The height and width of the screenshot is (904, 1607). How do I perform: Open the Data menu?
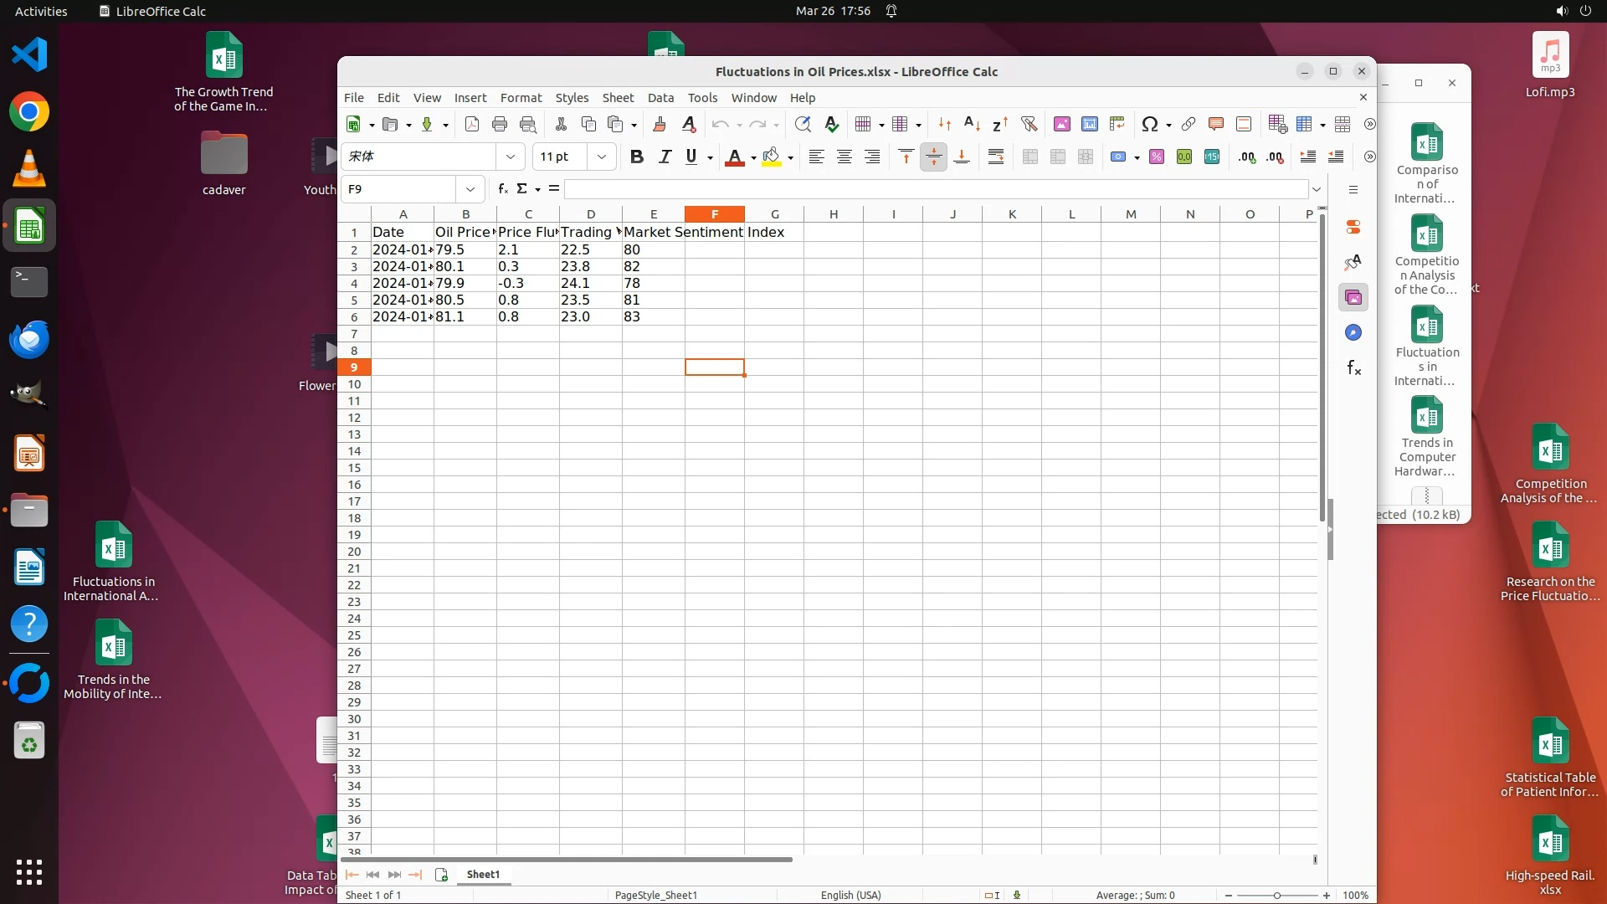[660, 98]
